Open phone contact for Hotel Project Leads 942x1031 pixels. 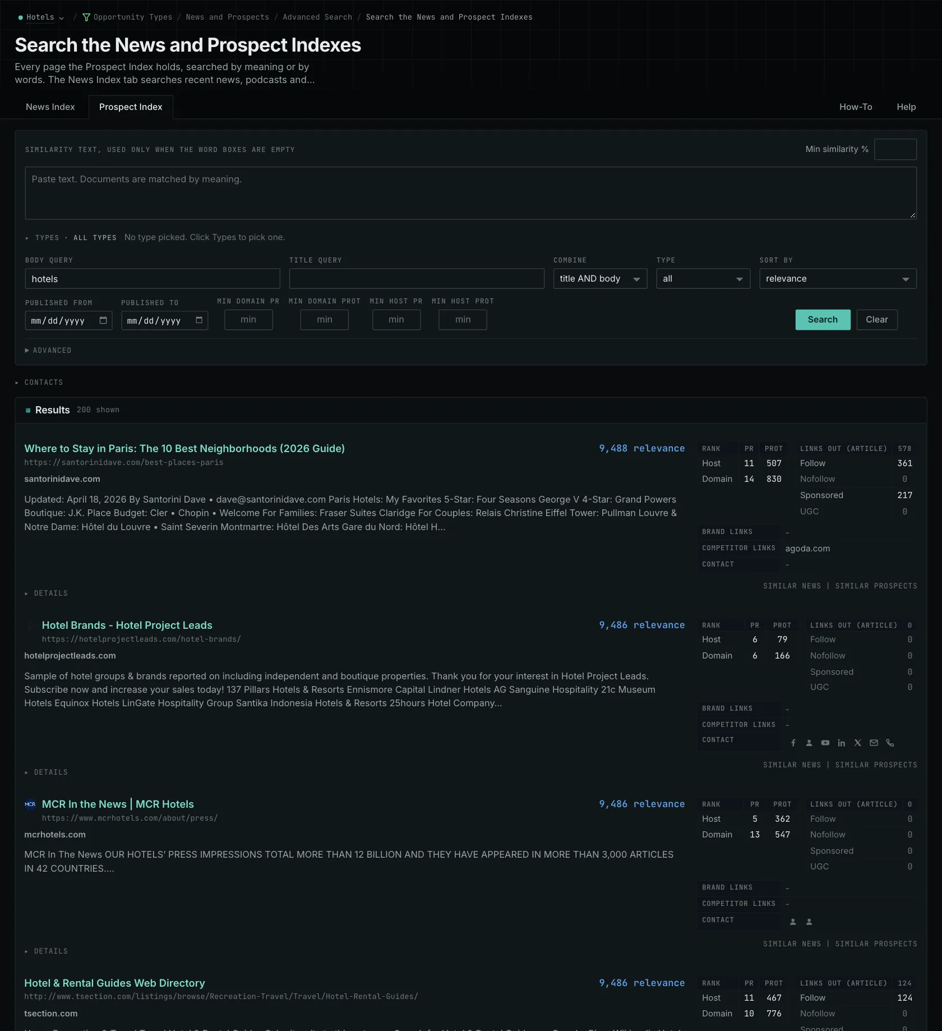pos(890,743)
